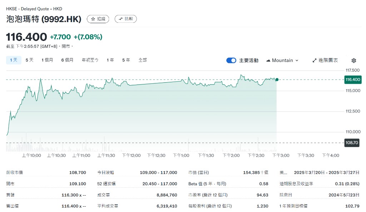Image resolution: width=366 pixels, height=212 pixels.
Task: Click the stock title 泡泡瑪特 (9992.HK)
Action: pyautogui.click(x=44, y=19)
